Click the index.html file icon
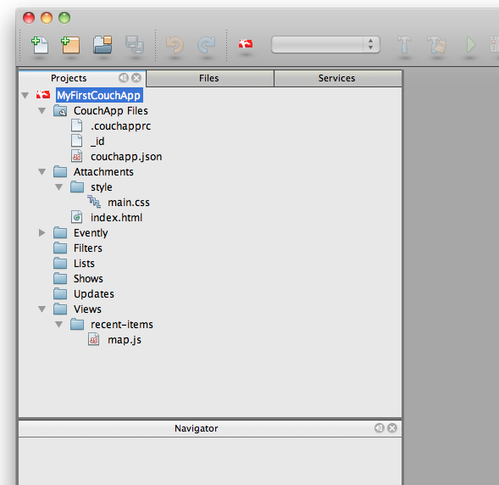Image resolution: width=499 pixels, height=485 pixels. 77,217
